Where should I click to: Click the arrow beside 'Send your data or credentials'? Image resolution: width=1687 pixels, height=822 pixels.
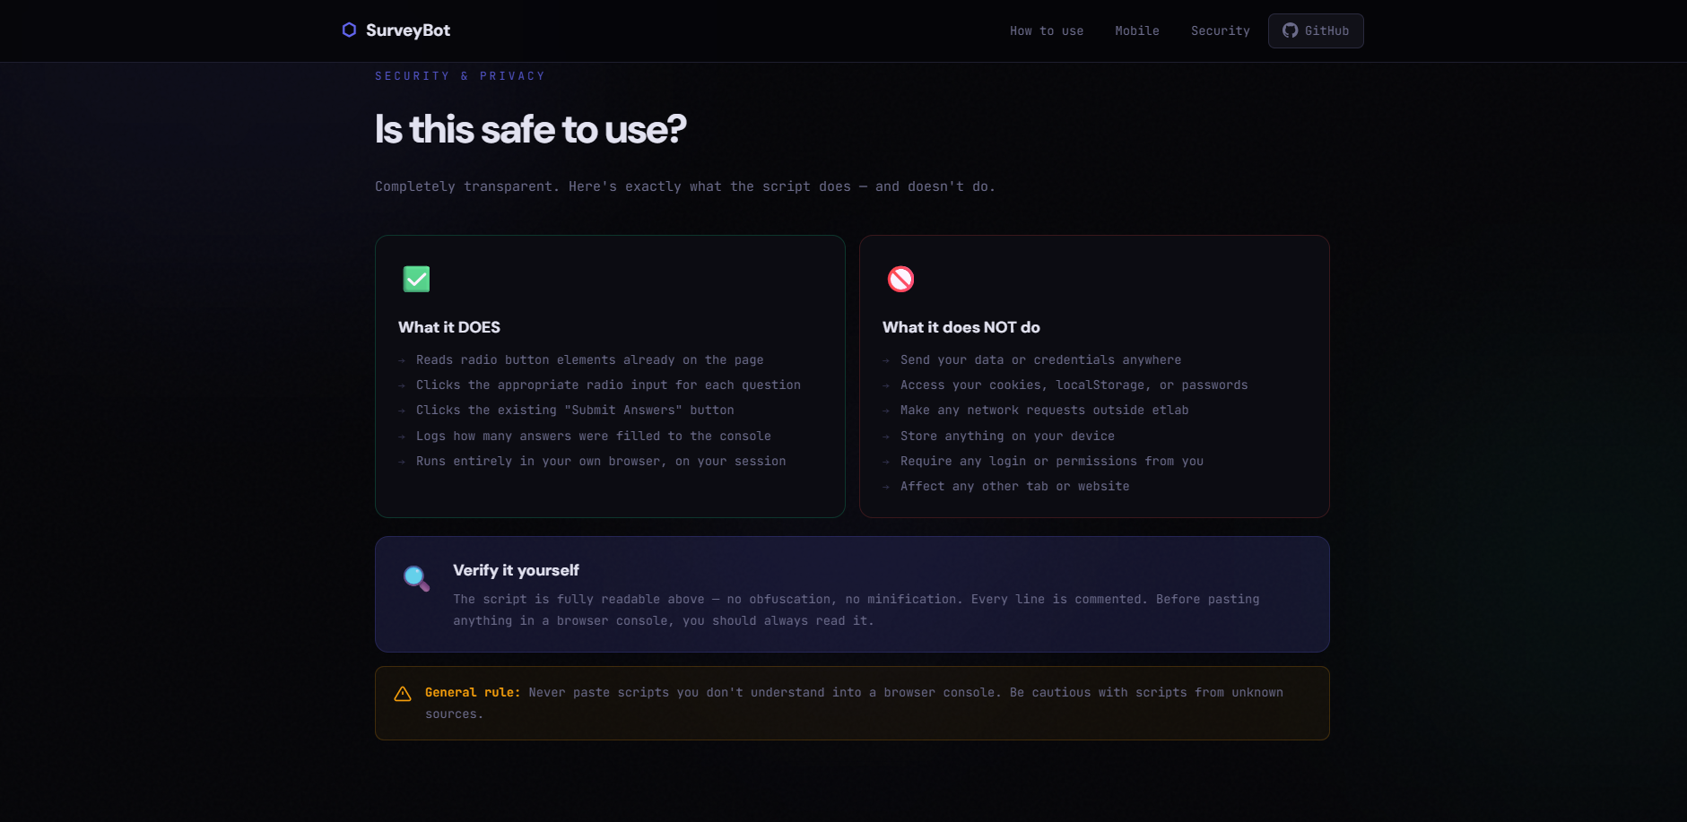886,360
